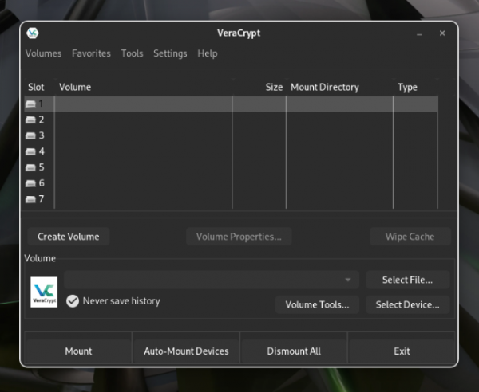Click the Volume column header

(x=143, y=87)
